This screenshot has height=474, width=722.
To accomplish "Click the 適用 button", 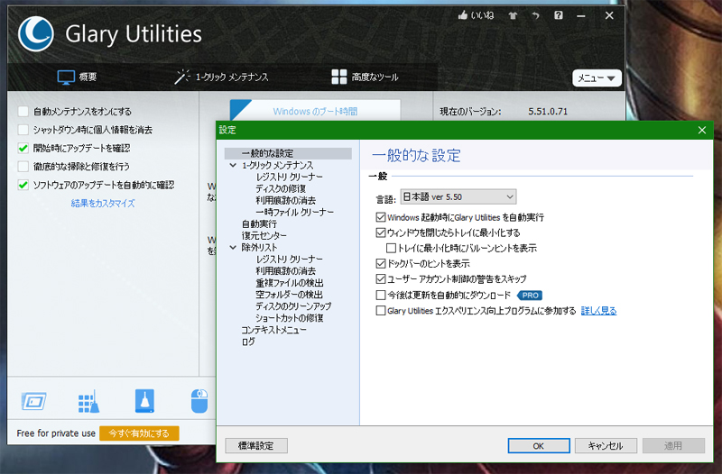I will tap(673, 445).
